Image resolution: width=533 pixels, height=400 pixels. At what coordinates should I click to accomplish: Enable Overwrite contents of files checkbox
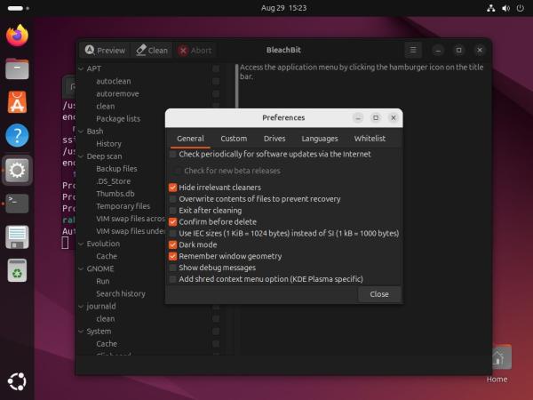tap(172, 199)
